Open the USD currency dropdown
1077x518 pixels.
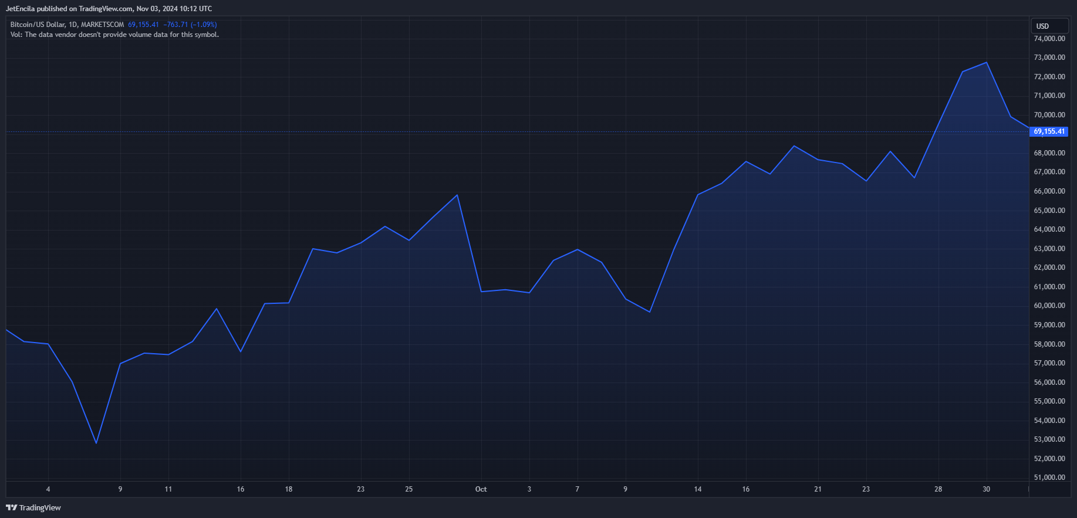[x=1049, y=26]
